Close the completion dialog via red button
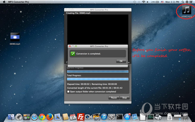The image size is (195, 122). tap(70, 46)
